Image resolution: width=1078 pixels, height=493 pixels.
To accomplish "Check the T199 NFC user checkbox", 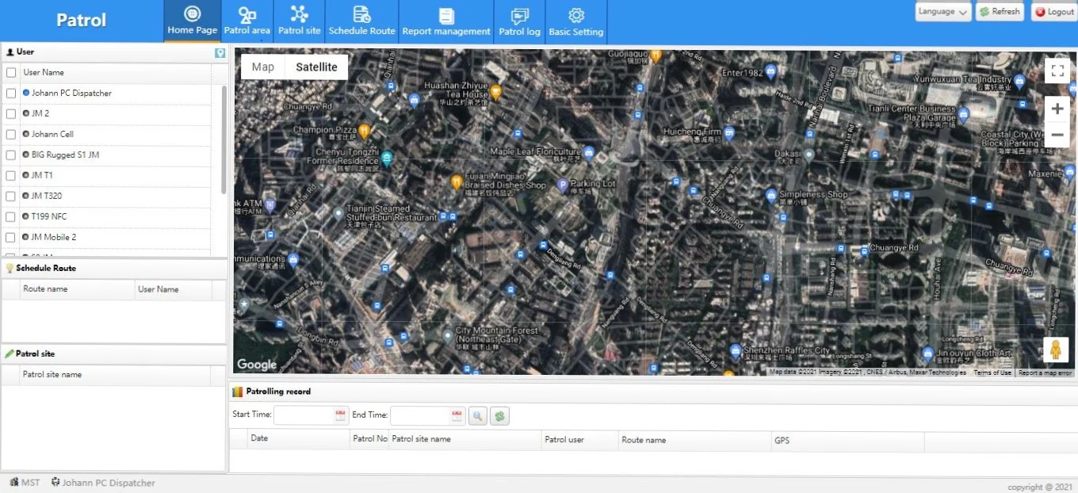I will tap(11, 217).
